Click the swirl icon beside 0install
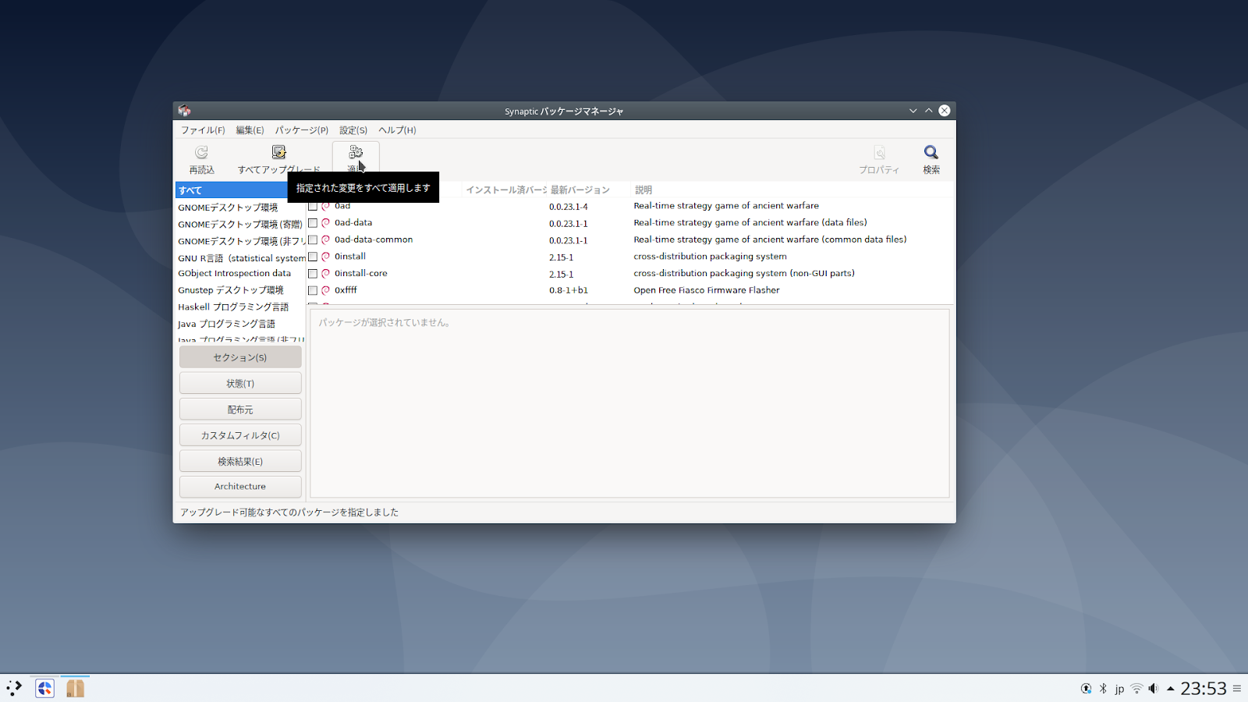This screenshot has height=702, width=1248. coord(326,257)
